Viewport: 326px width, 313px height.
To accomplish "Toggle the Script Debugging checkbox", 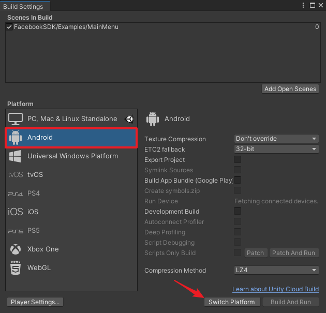I will [x=238, y=242].
